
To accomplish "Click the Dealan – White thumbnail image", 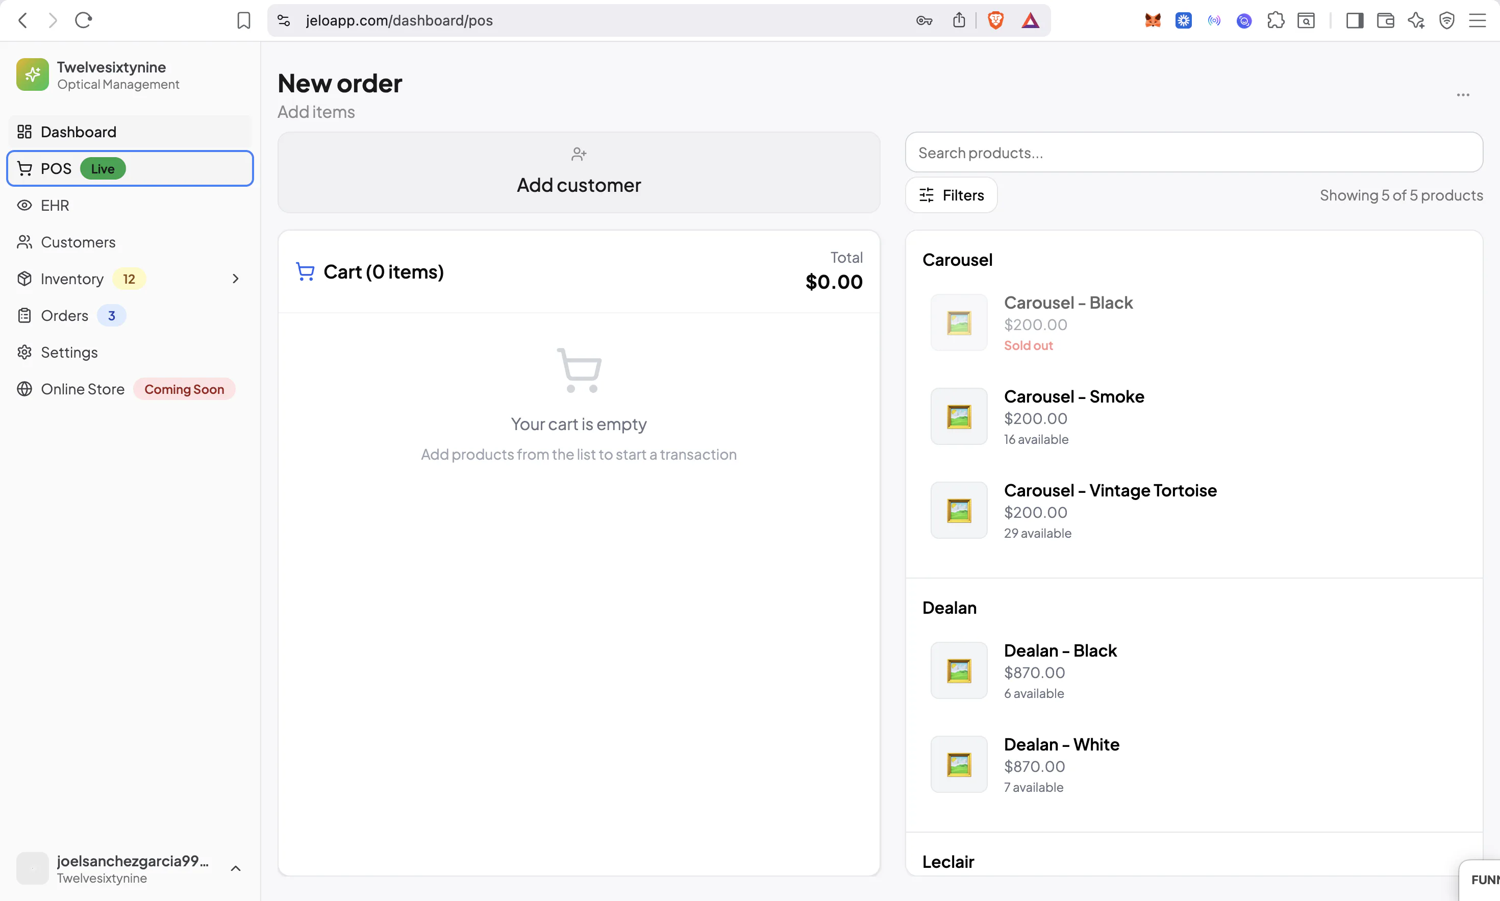I will click(x=959, y=764).
